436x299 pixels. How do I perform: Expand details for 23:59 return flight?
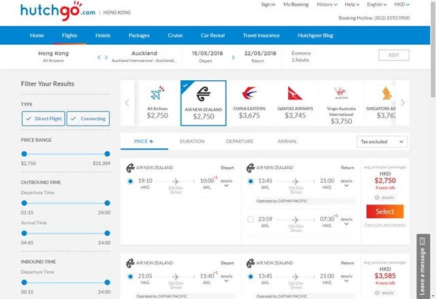[347, 222]
